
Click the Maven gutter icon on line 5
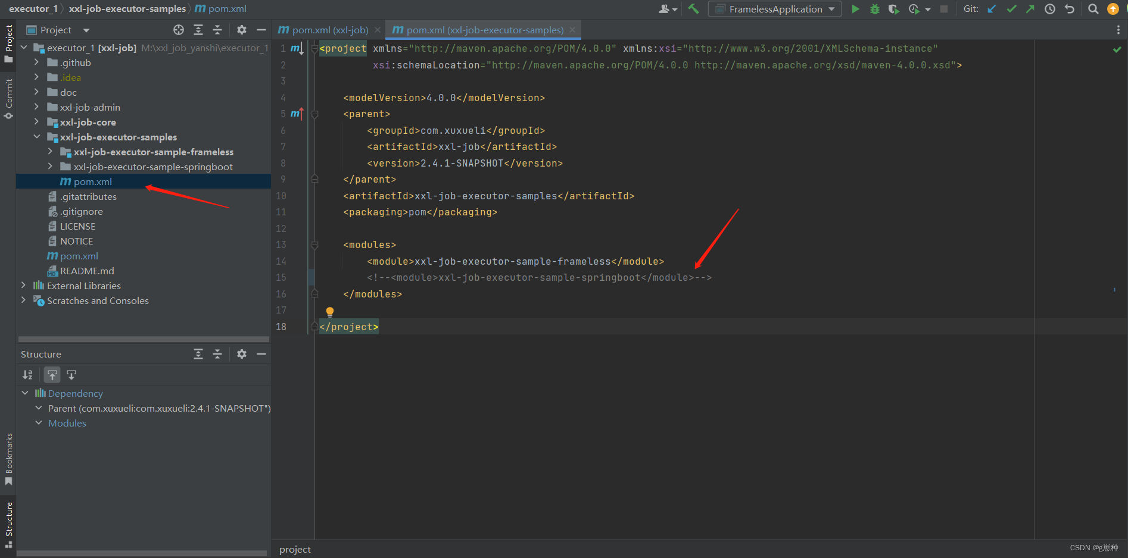click(x=297, y=114)
